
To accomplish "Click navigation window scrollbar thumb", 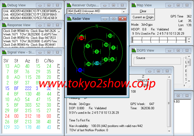I will tap(169, 103).
